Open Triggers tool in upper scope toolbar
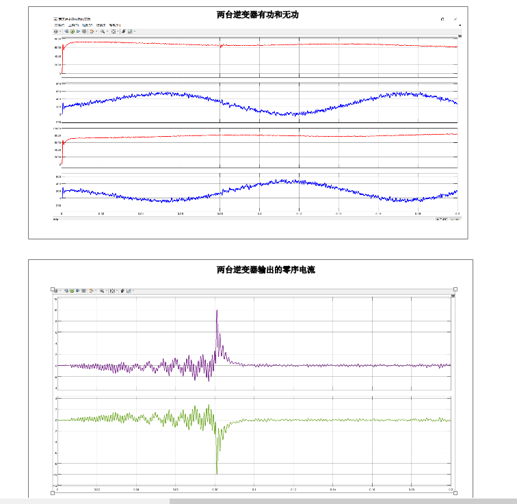 (123, 31)
